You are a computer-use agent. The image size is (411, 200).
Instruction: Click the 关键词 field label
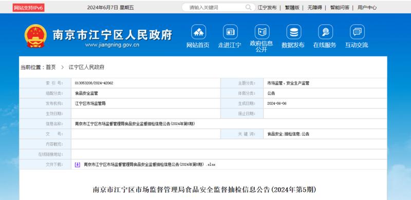click(247, 134)
